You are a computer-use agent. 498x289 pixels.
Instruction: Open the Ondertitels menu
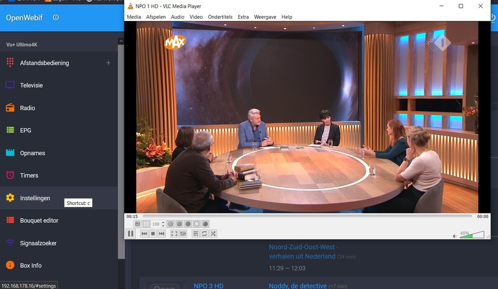point(220,17)
